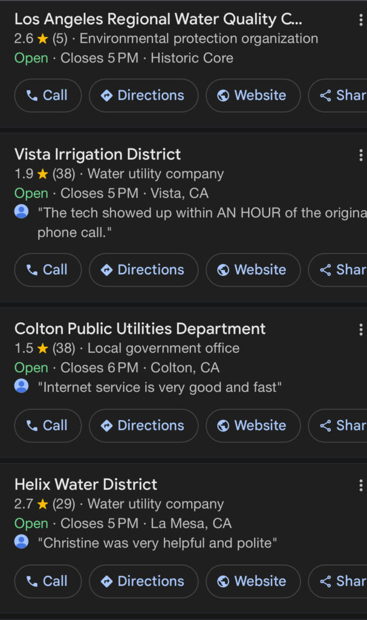Click the avatar next to the internet service review

pos(22,386)
